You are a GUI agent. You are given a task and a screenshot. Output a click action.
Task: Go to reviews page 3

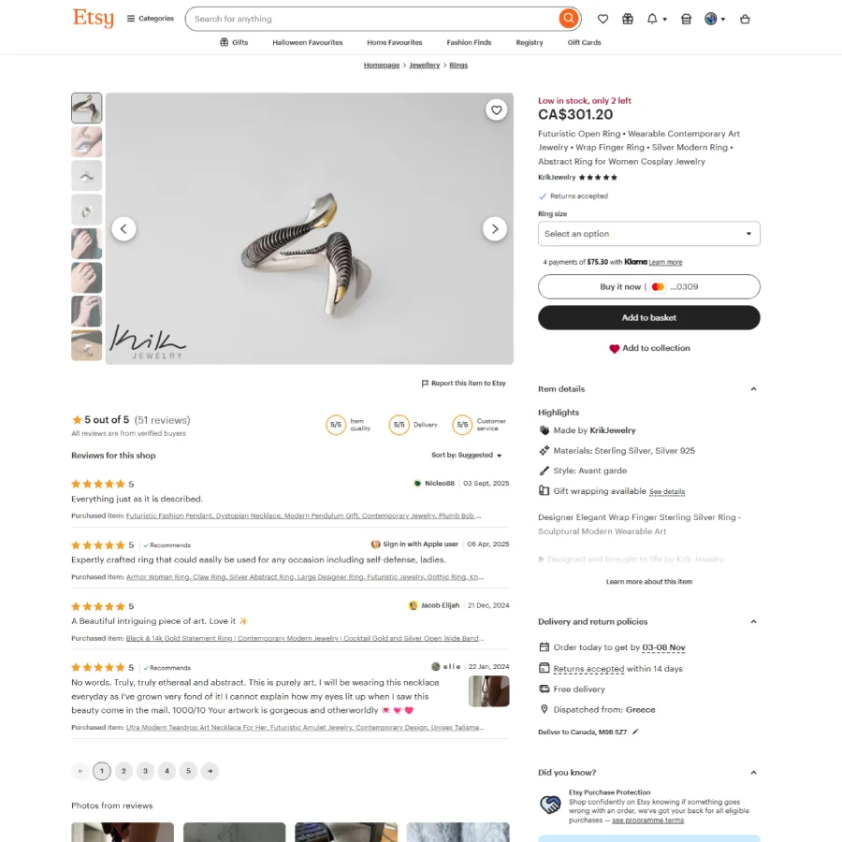145,771
